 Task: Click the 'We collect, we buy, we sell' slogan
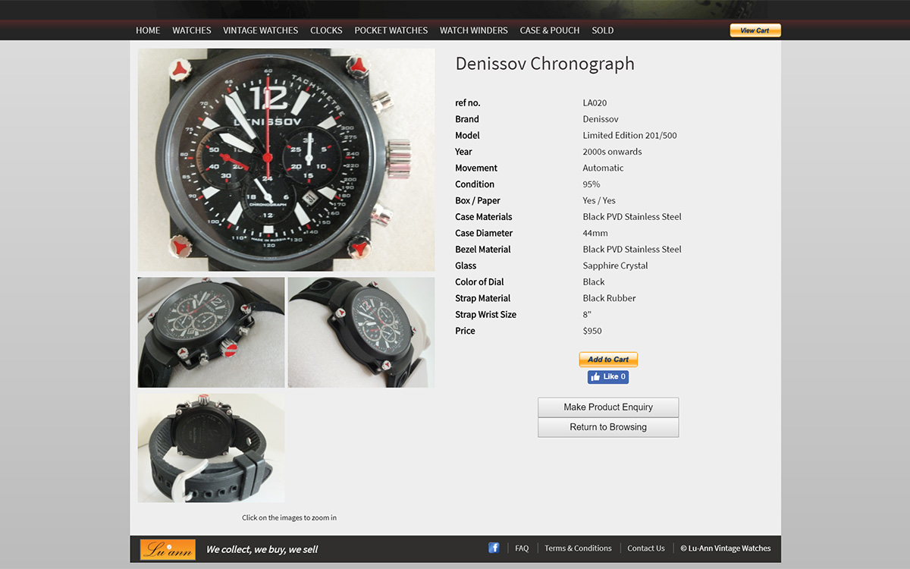[x=262, y=549]
